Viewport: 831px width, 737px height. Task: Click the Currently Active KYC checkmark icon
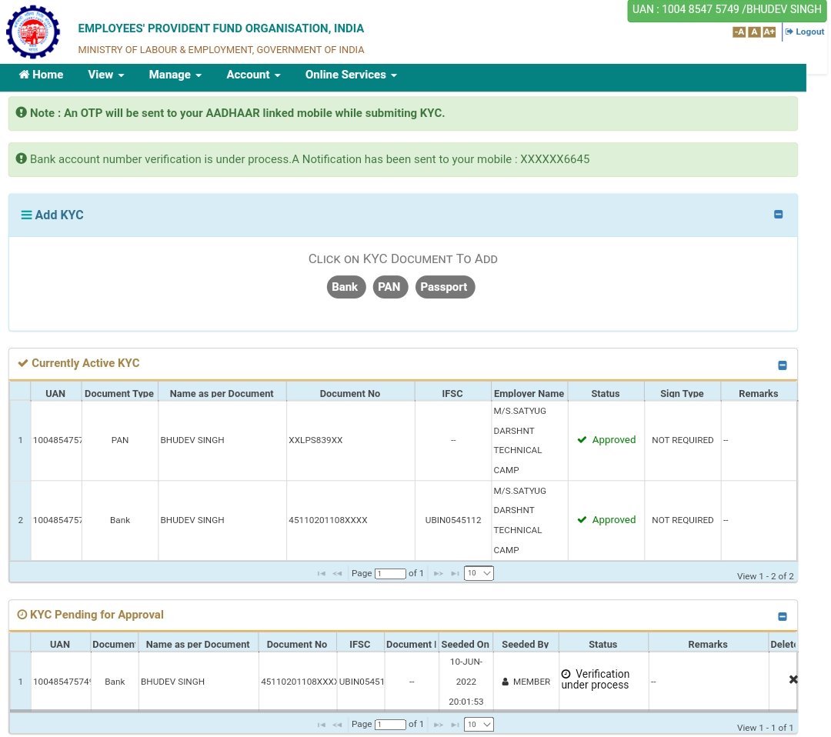[x=23, y=363]
